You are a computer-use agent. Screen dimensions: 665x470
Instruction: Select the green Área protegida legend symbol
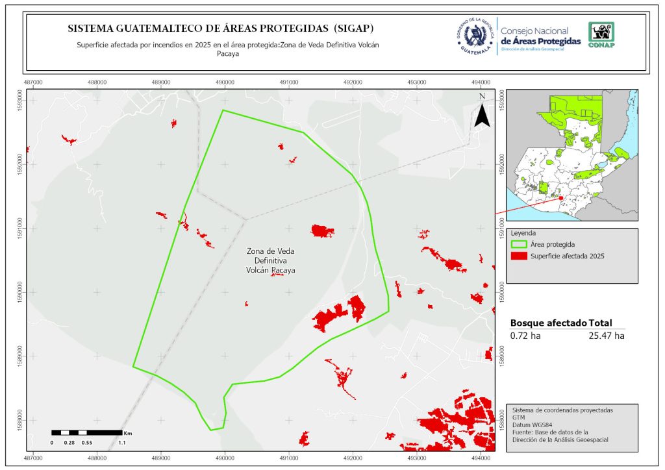[x=519, y=245]
